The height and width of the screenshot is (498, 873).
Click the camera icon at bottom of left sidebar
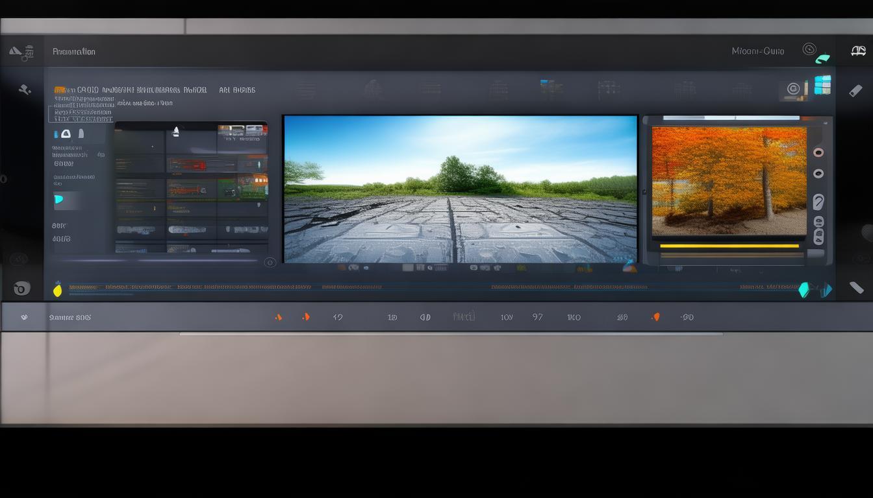coord(21,289)
